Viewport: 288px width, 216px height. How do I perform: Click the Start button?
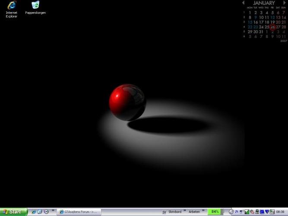coord(14,212)
